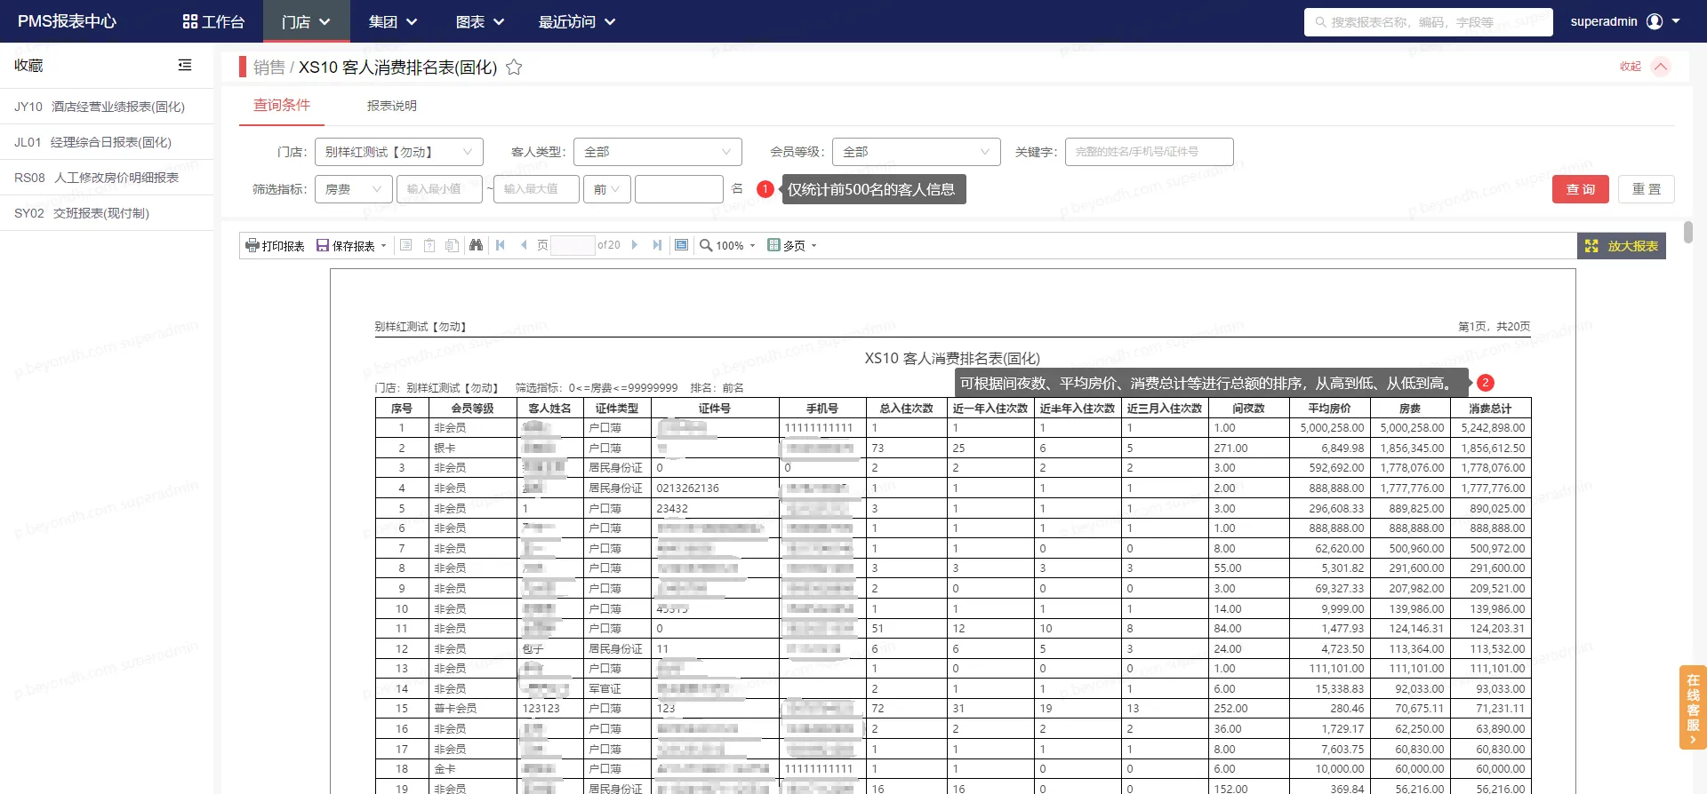Open the binoculars find tool
This screenshot has height=794, width=1707.
[476, 245]
